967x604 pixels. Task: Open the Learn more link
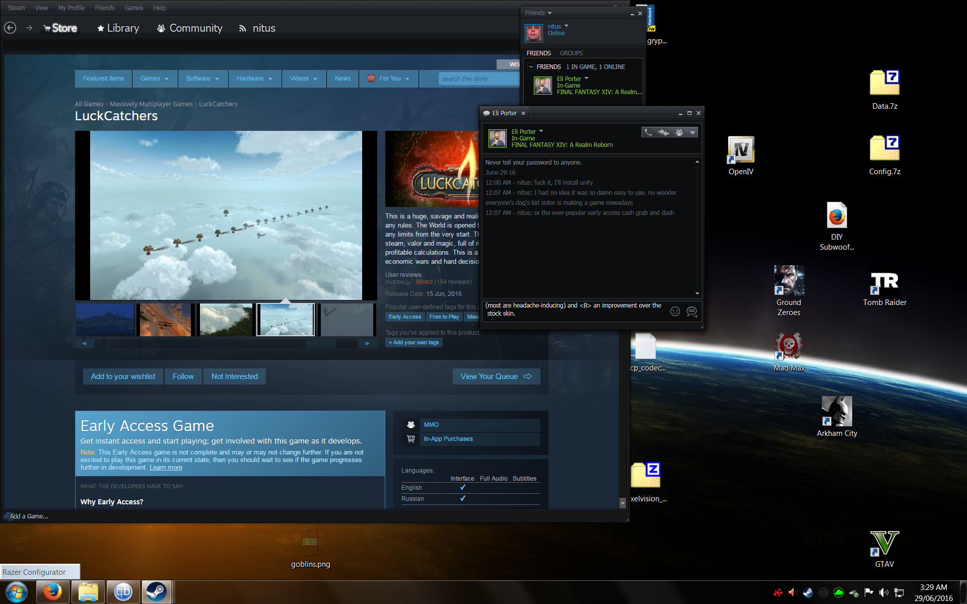tap(166, 468)
